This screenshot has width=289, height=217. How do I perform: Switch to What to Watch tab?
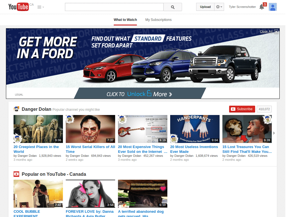[x=125, y=20]
